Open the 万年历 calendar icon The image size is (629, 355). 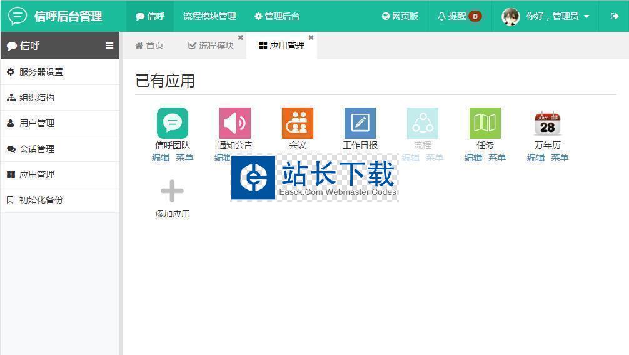[547, 123]
